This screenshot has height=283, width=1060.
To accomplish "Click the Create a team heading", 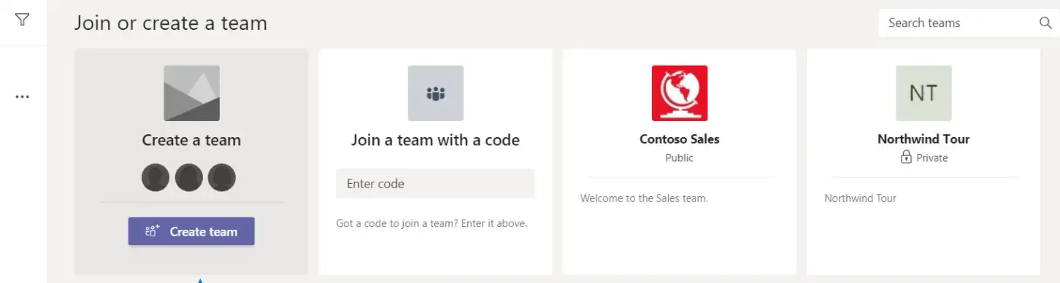I will [191, 140].
